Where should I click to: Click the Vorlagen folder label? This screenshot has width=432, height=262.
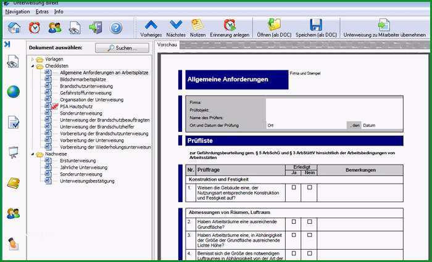click(54, 59)
